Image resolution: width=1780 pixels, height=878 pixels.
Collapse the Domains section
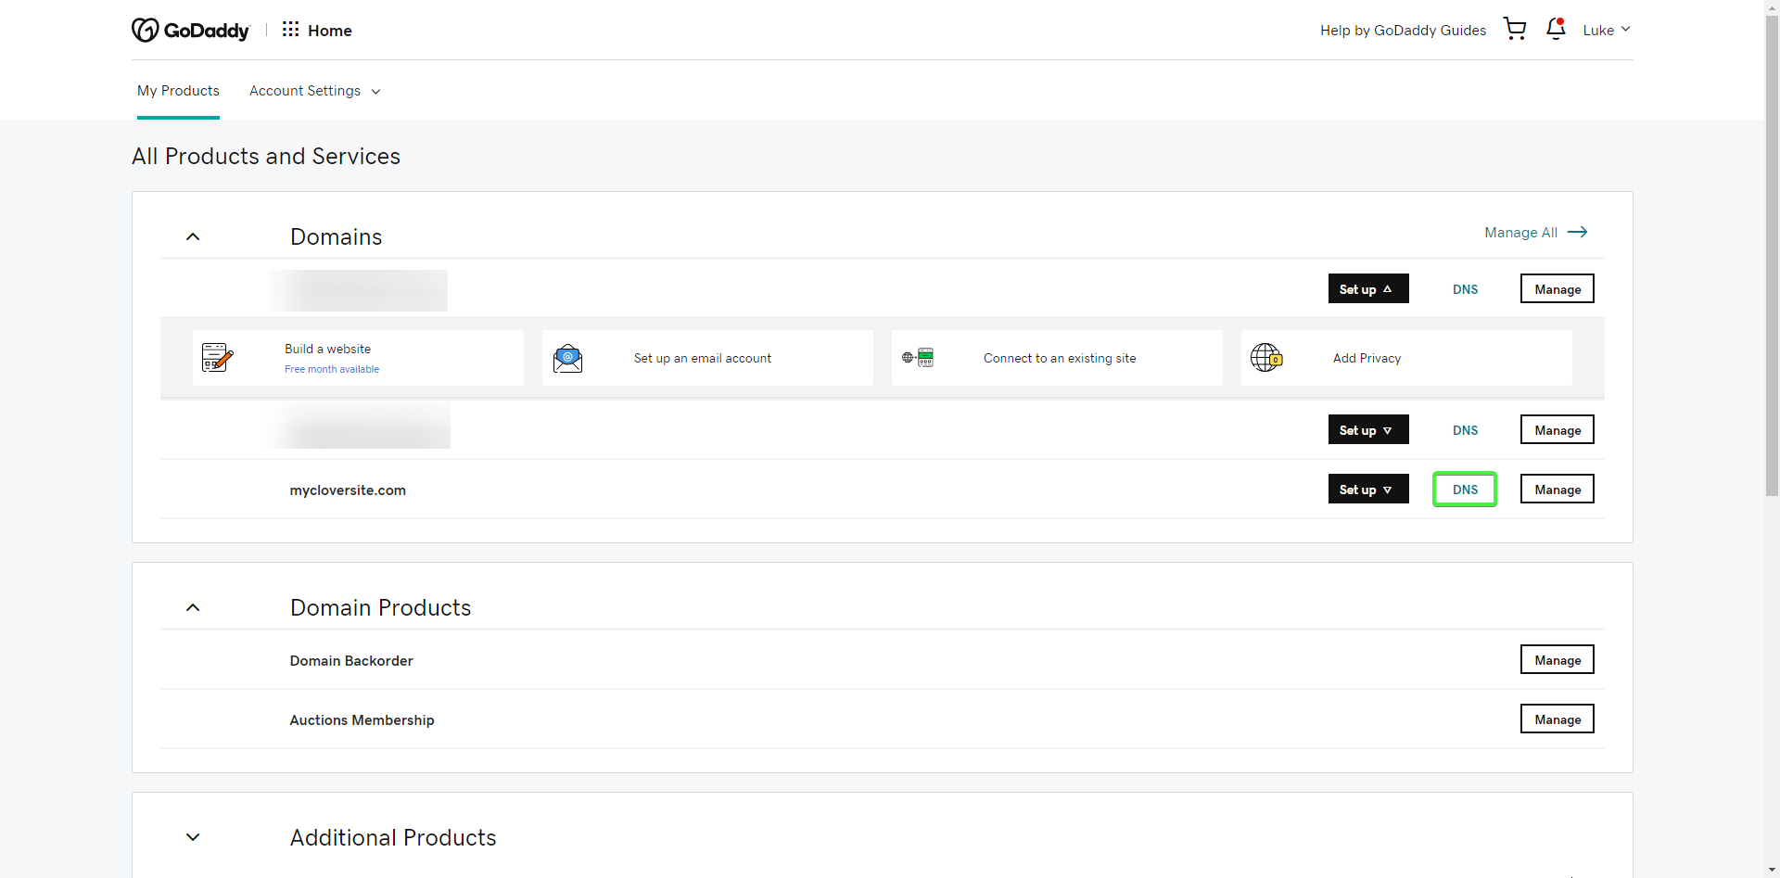tap(193, 236)
